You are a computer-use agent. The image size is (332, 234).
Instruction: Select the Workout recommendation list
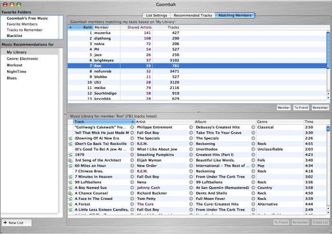pos(15,65)
